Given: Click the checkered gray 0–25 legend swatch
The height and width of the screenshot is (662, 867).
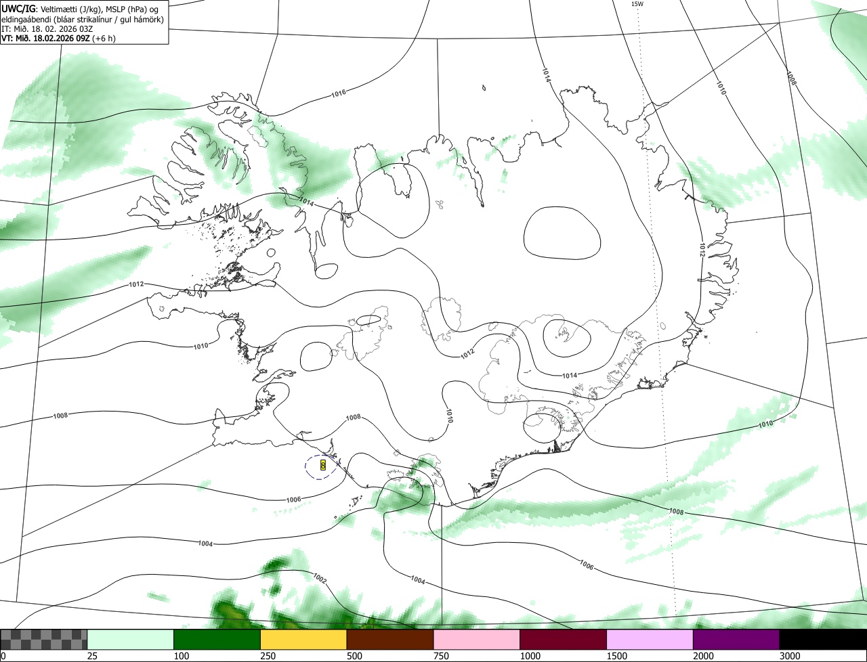Looking at the screenshot, I should [44, 640].
